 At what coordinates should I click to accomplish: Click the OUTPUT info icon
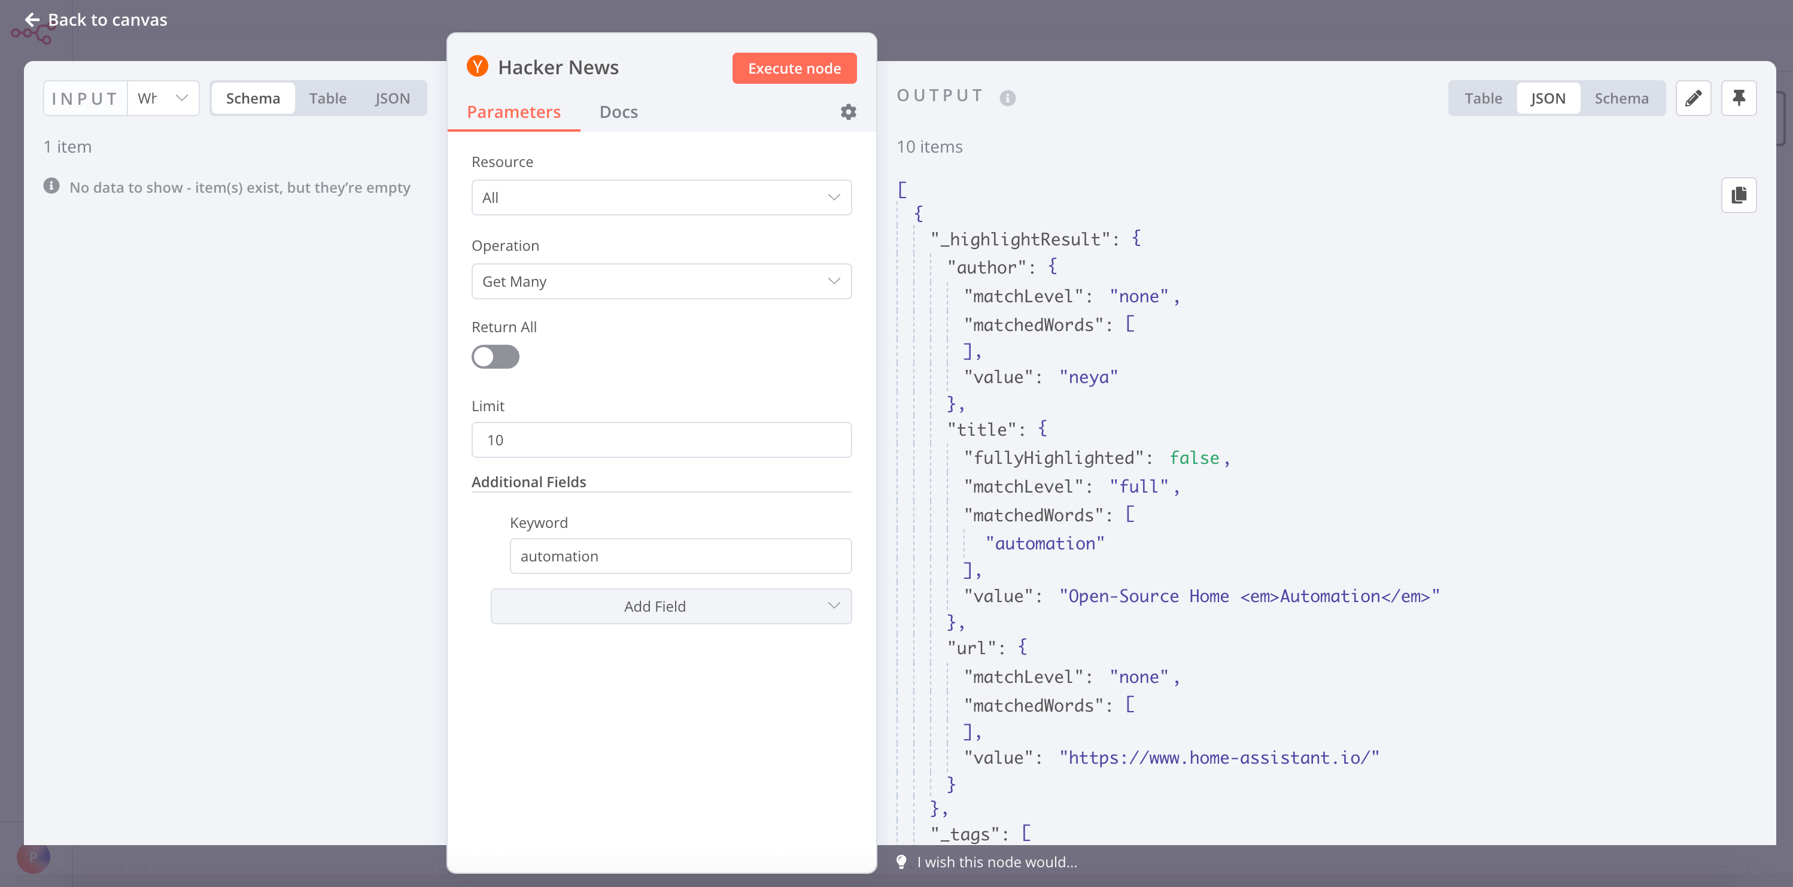tap(1008, 98)
